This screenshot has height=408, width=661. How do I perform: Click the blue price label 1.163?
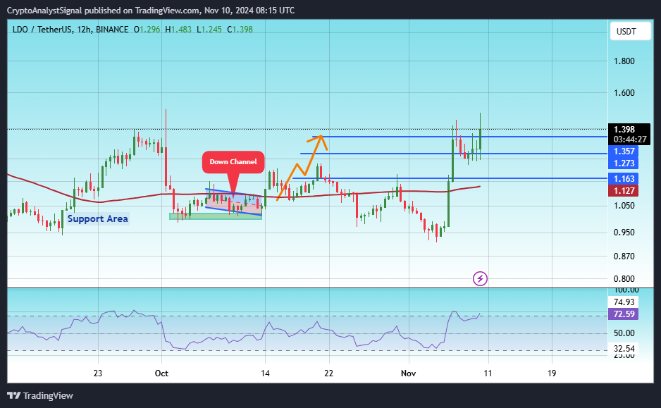(x=624, y=179)
